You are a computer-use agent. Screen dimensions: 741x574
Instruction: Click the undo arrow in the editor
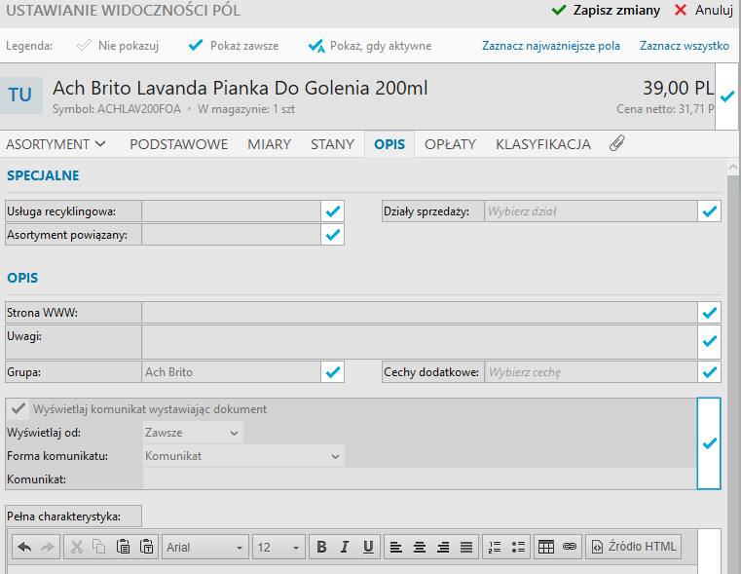pos(25,547)
